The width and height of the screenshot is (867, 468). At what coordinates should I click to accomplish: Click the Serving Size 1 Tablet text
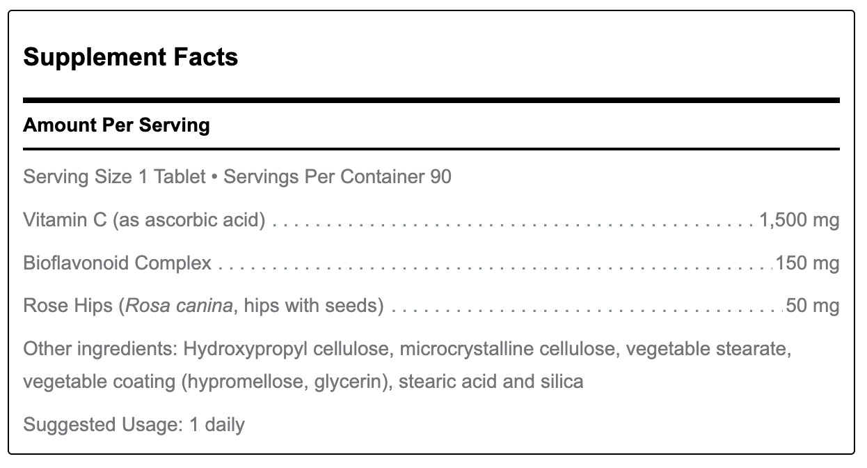click(x=114, y=176)
